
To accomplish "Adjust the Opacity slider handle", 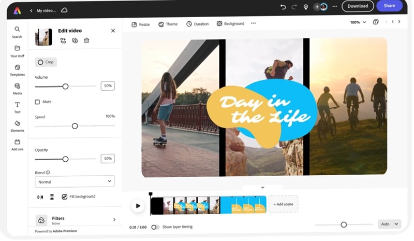I will click(66, 159).
